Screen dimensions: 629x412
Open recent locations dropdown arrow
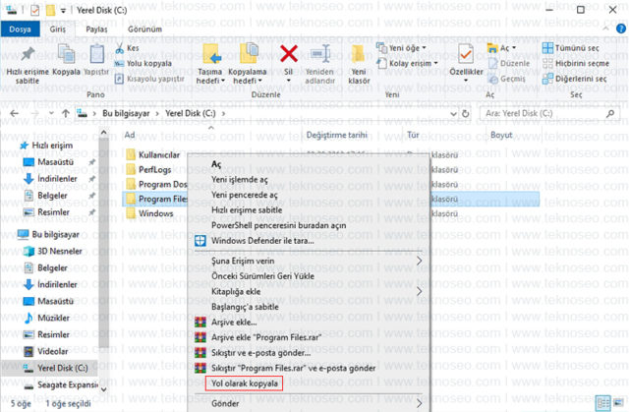[51, 113]
